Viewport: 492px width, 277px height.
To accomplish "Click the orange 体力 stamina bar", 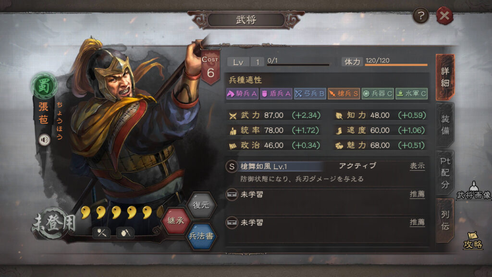I will coord(396,65).
